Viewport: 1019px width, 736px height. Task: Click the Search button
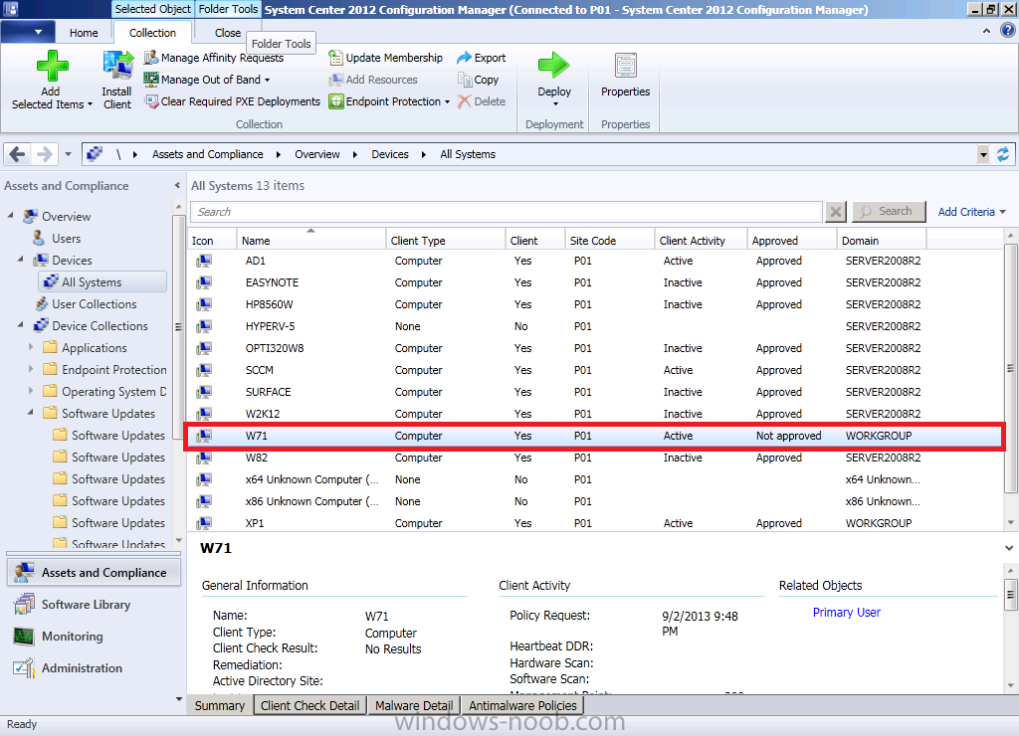pos(889,211)
